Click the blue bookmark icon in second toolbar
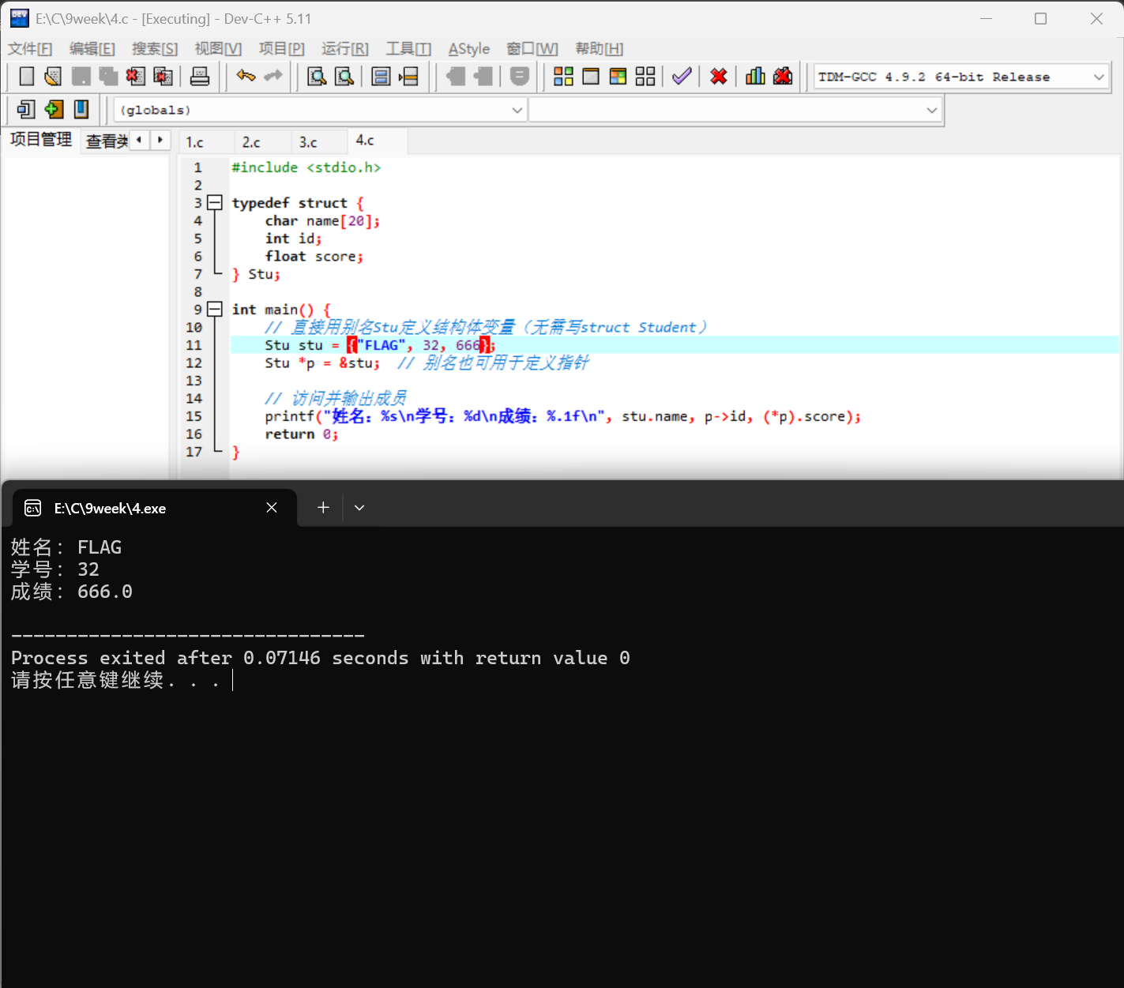This screenshot has width=1124, height=988. point(81,109)
